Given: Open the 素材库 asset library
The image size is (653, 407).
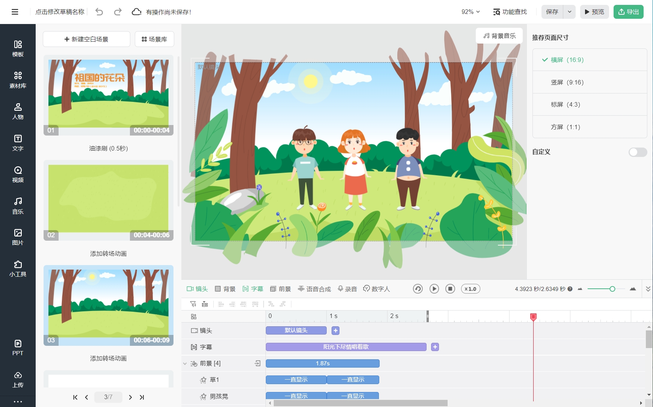Looking at the screenshot, I should tap(18, 80).
